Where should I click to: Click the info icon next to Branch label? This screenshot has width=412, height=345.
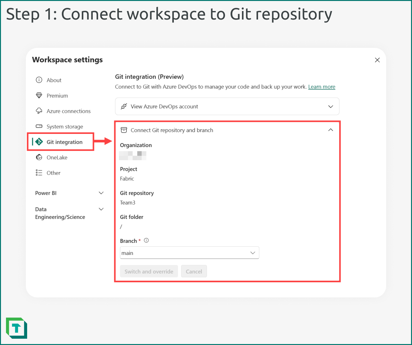(x=146, y=240)
